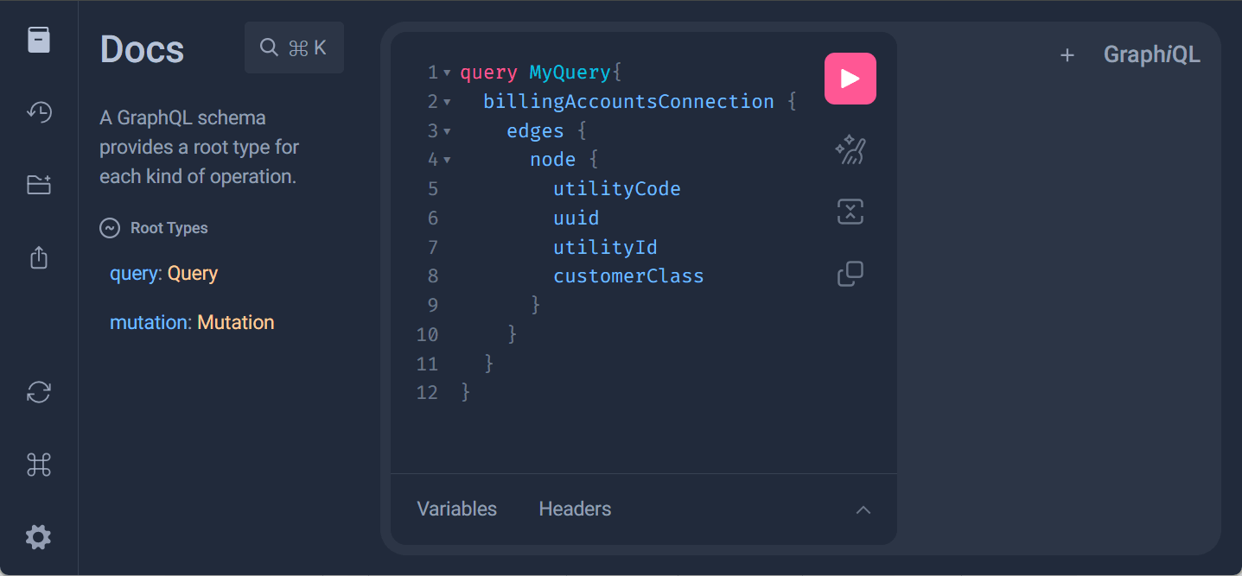The height and width of the screenshot is (576, 1242).
Task: Switch to the Headers tab
Action: coord(574,509)
